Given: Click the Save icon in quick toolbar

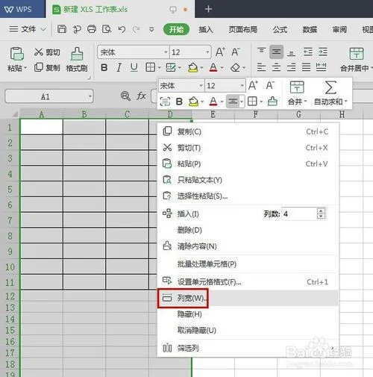Looking at the screenshot, I should (x=62, y=29).
